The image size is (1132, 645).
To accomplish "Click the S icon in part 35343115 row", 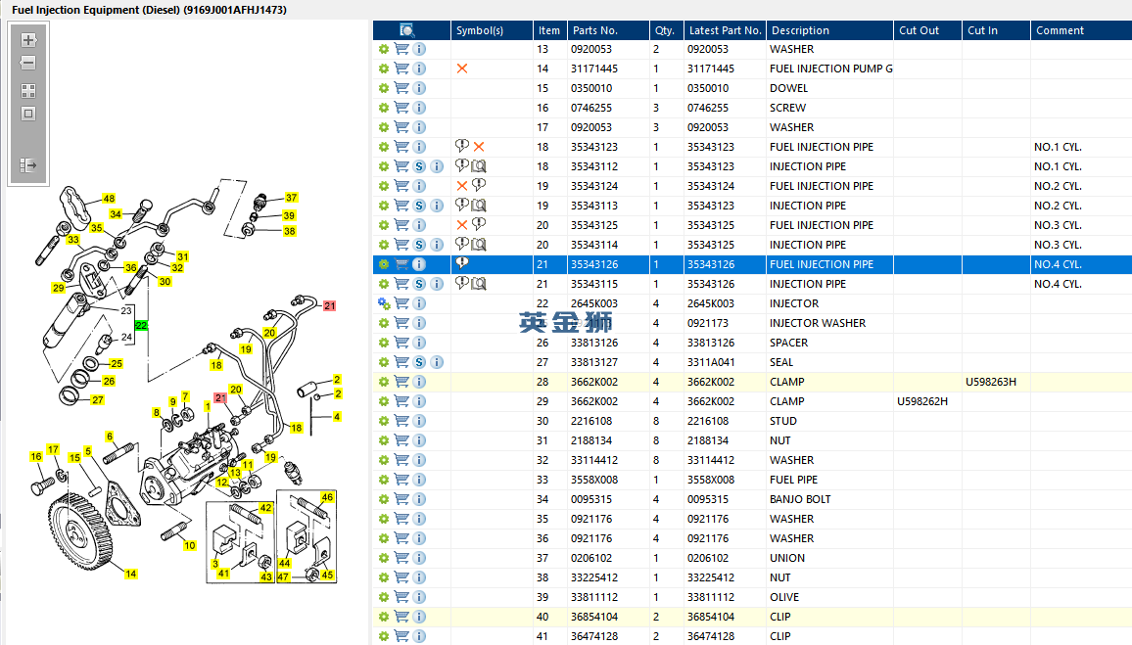I will click(x=419, y=284).
